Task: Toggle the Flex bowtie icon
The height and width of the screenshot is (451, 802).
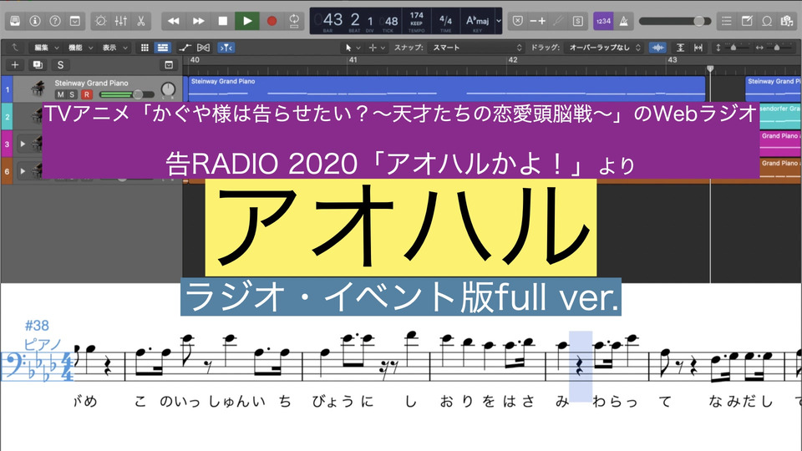Action: pos(204,48)
